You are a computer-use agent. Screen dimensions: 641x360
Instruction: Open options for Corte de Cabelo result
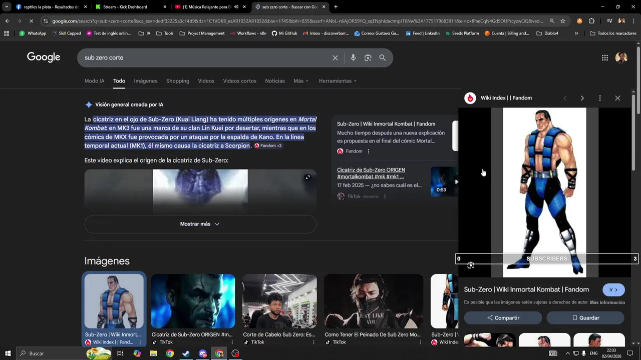pyautogui.click(x=314, y=342)
